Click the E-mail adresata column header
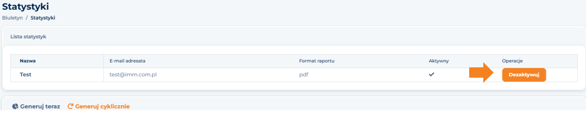Image resolution: width=586 pixels, height=116 pixels. point(128,61)
